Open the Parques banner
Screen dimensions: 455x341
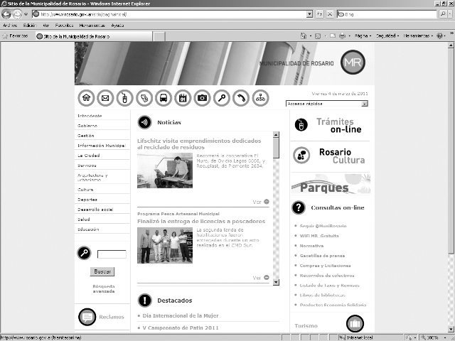coord(331,184)
